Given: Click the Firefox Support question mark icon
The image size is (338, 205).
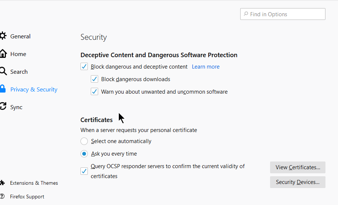Looking at the screenshot, I should [3, 196].
